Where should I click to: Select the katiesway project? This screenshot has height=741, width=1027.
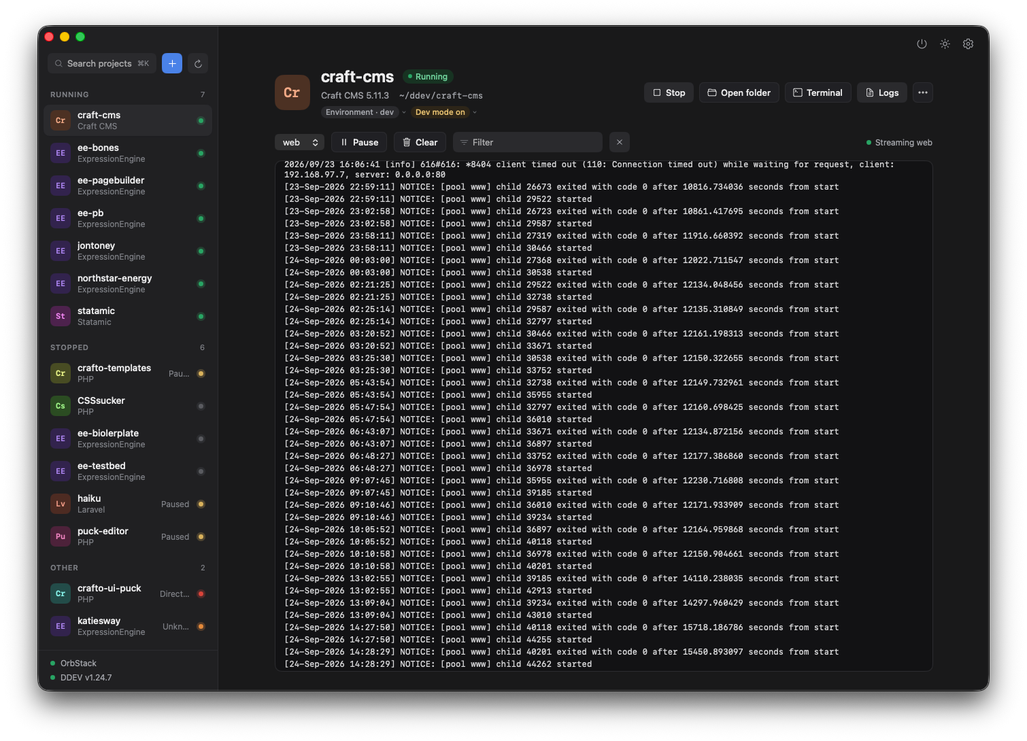[128, 626]
